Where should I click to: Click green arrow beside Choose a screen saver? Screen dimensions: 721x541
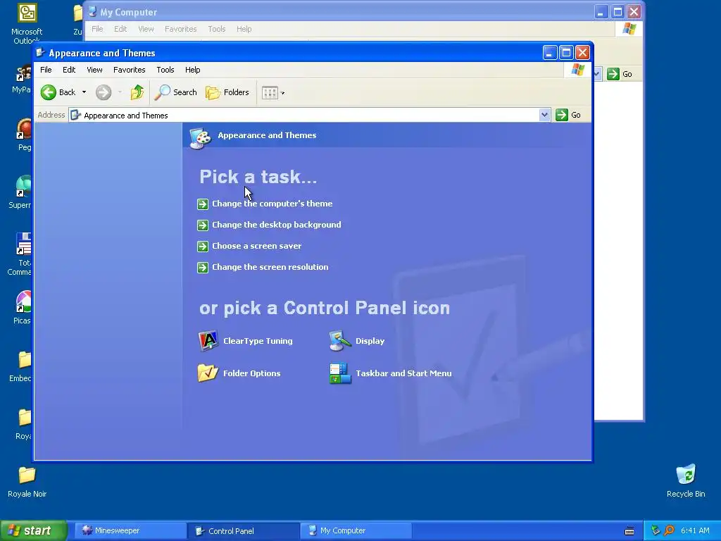click(x=203, y=246)
